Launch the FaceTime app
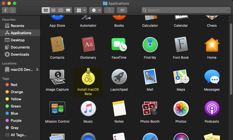This screenshot has width=233, height=140. click(119, 44)
